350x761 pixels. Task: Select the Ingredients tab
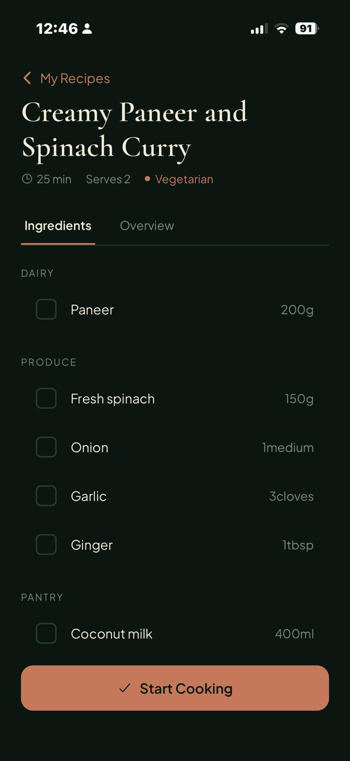[x=57, y=225]
